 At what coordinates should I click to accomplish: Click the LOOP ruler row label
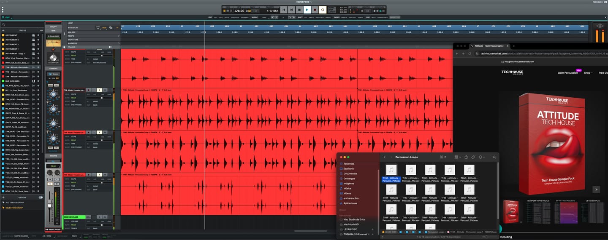coord(70,23)
